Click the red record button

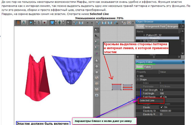point(44,23)
